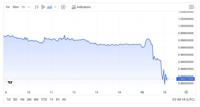Click the TradingView logo on chart

click(x=10, y=82)
